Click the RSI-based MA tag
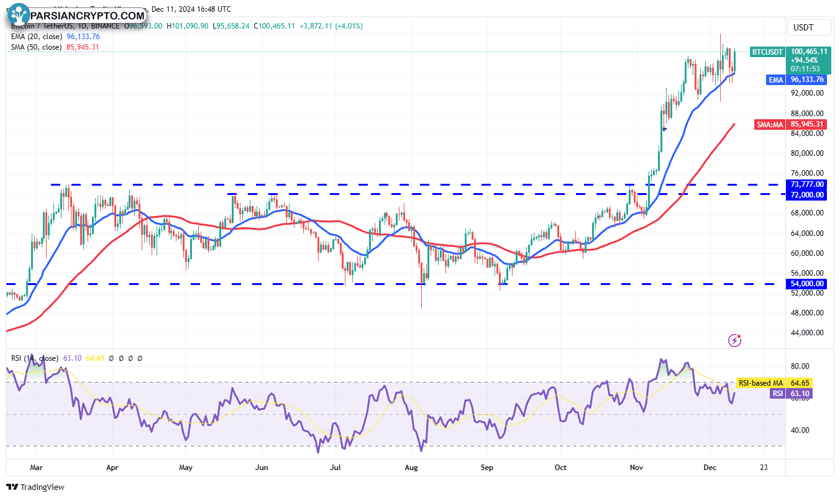 tap(760, 383)
